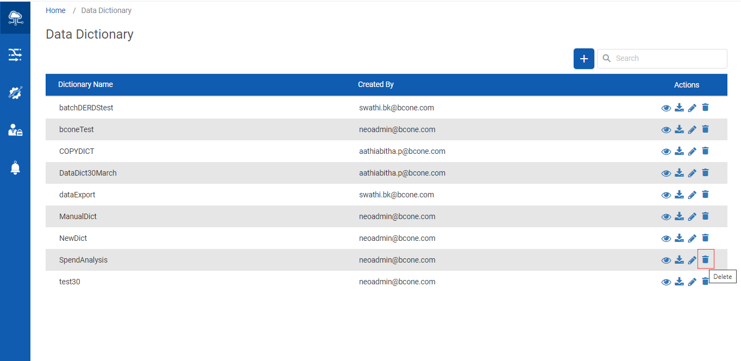Download the ManualDict dictionary
The height and width of the screenshot is (361, 741).
coord(679,216)
